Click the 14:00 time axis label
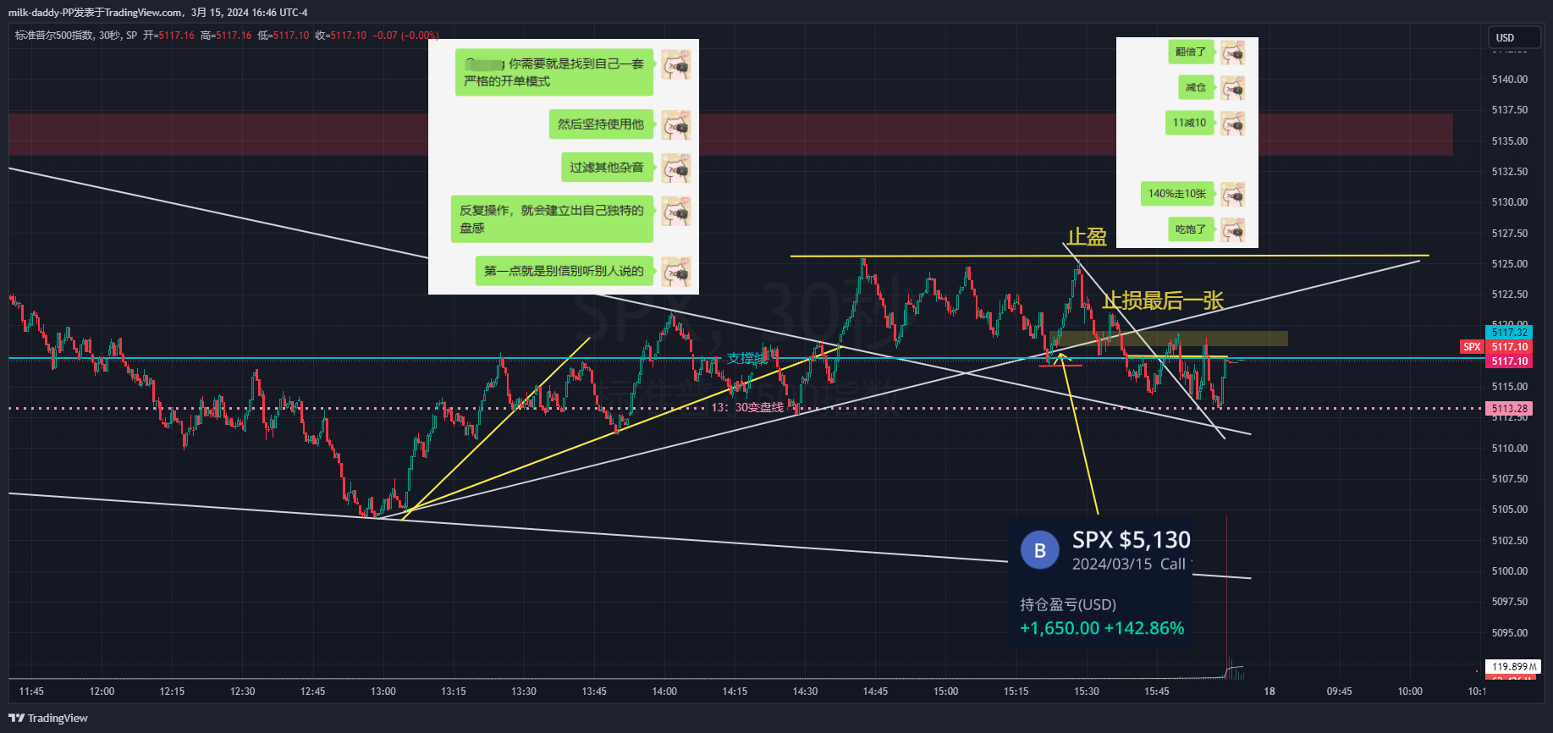 tap(664, 692)
